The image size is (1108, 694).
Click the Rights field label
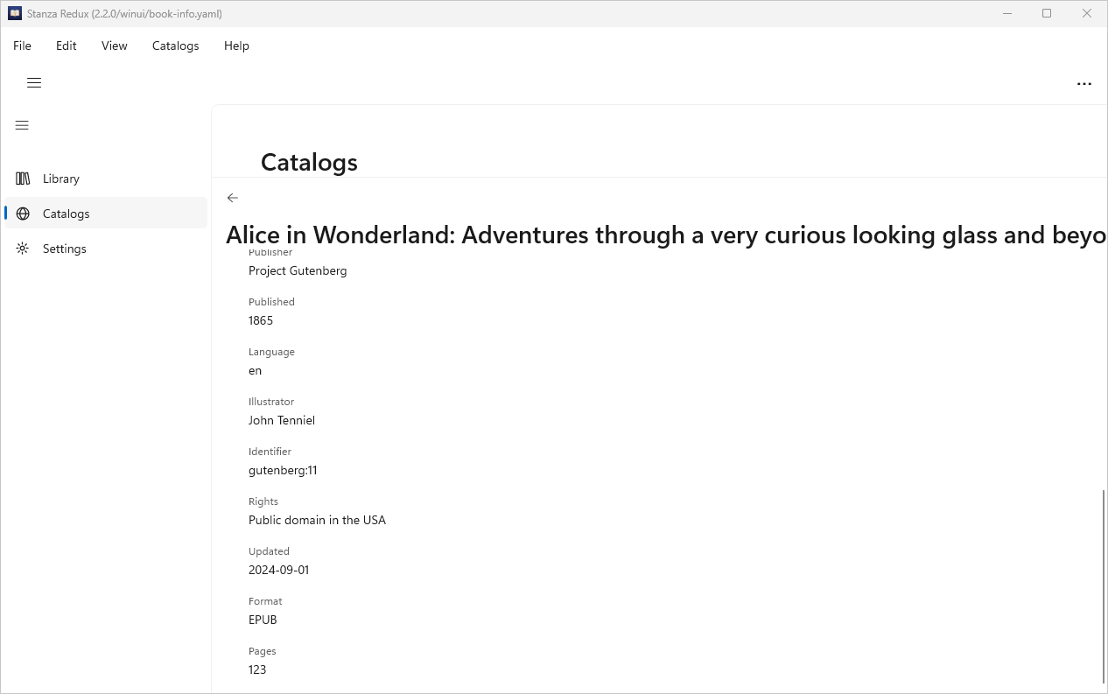(263, 501)
